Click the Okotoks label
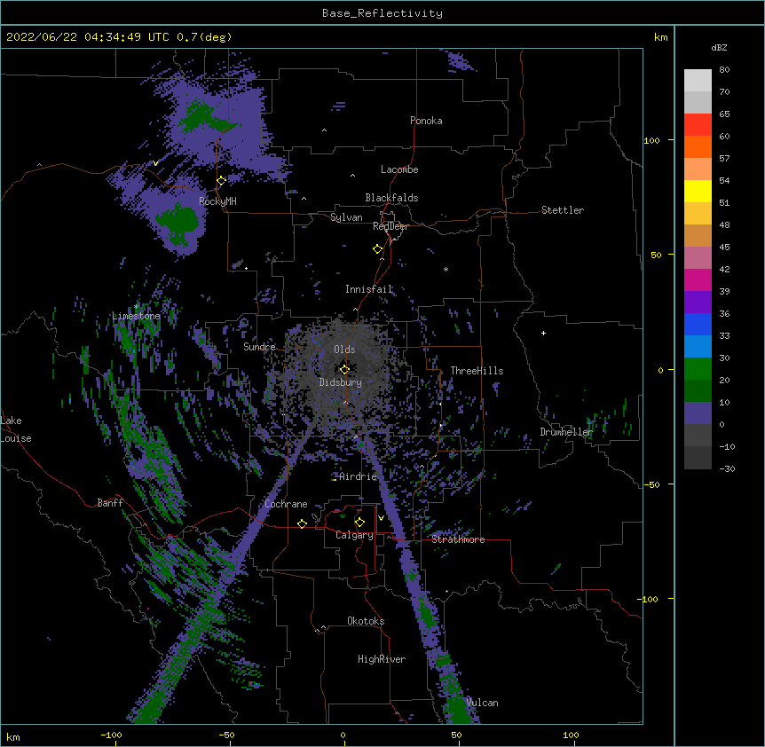 click(366, 621)
